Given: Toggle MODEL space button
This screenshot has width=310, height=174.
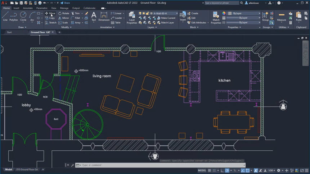Looking at the screenshot, I should click(202, 170).
